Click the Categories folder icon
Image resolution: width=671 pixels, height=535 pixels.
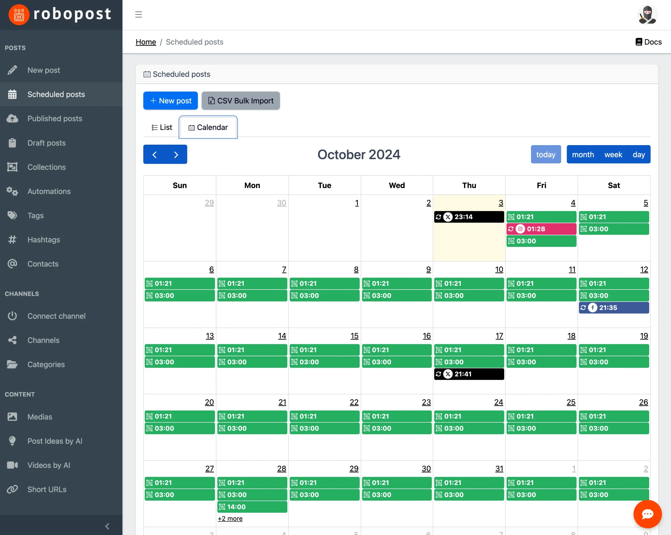[x=12, y=364]
